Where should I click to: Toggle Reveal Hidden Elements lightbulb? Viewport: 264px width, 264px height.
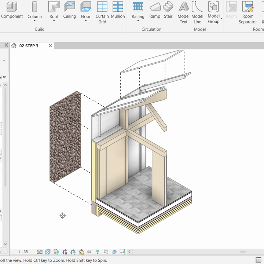click(x=98, y=252)
